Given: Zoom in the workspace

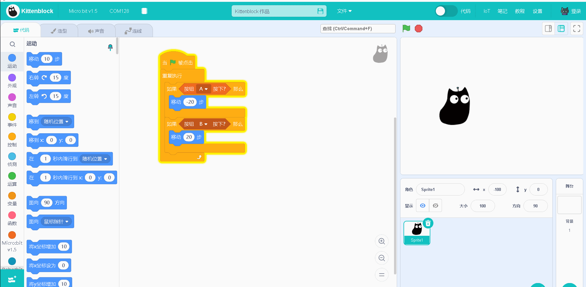Looking at the screenshot, I should coord(382,241).
